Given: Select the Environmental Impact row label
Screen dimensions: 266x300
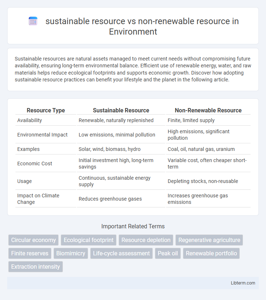Looking at the screenshot, I should [42, 135].
